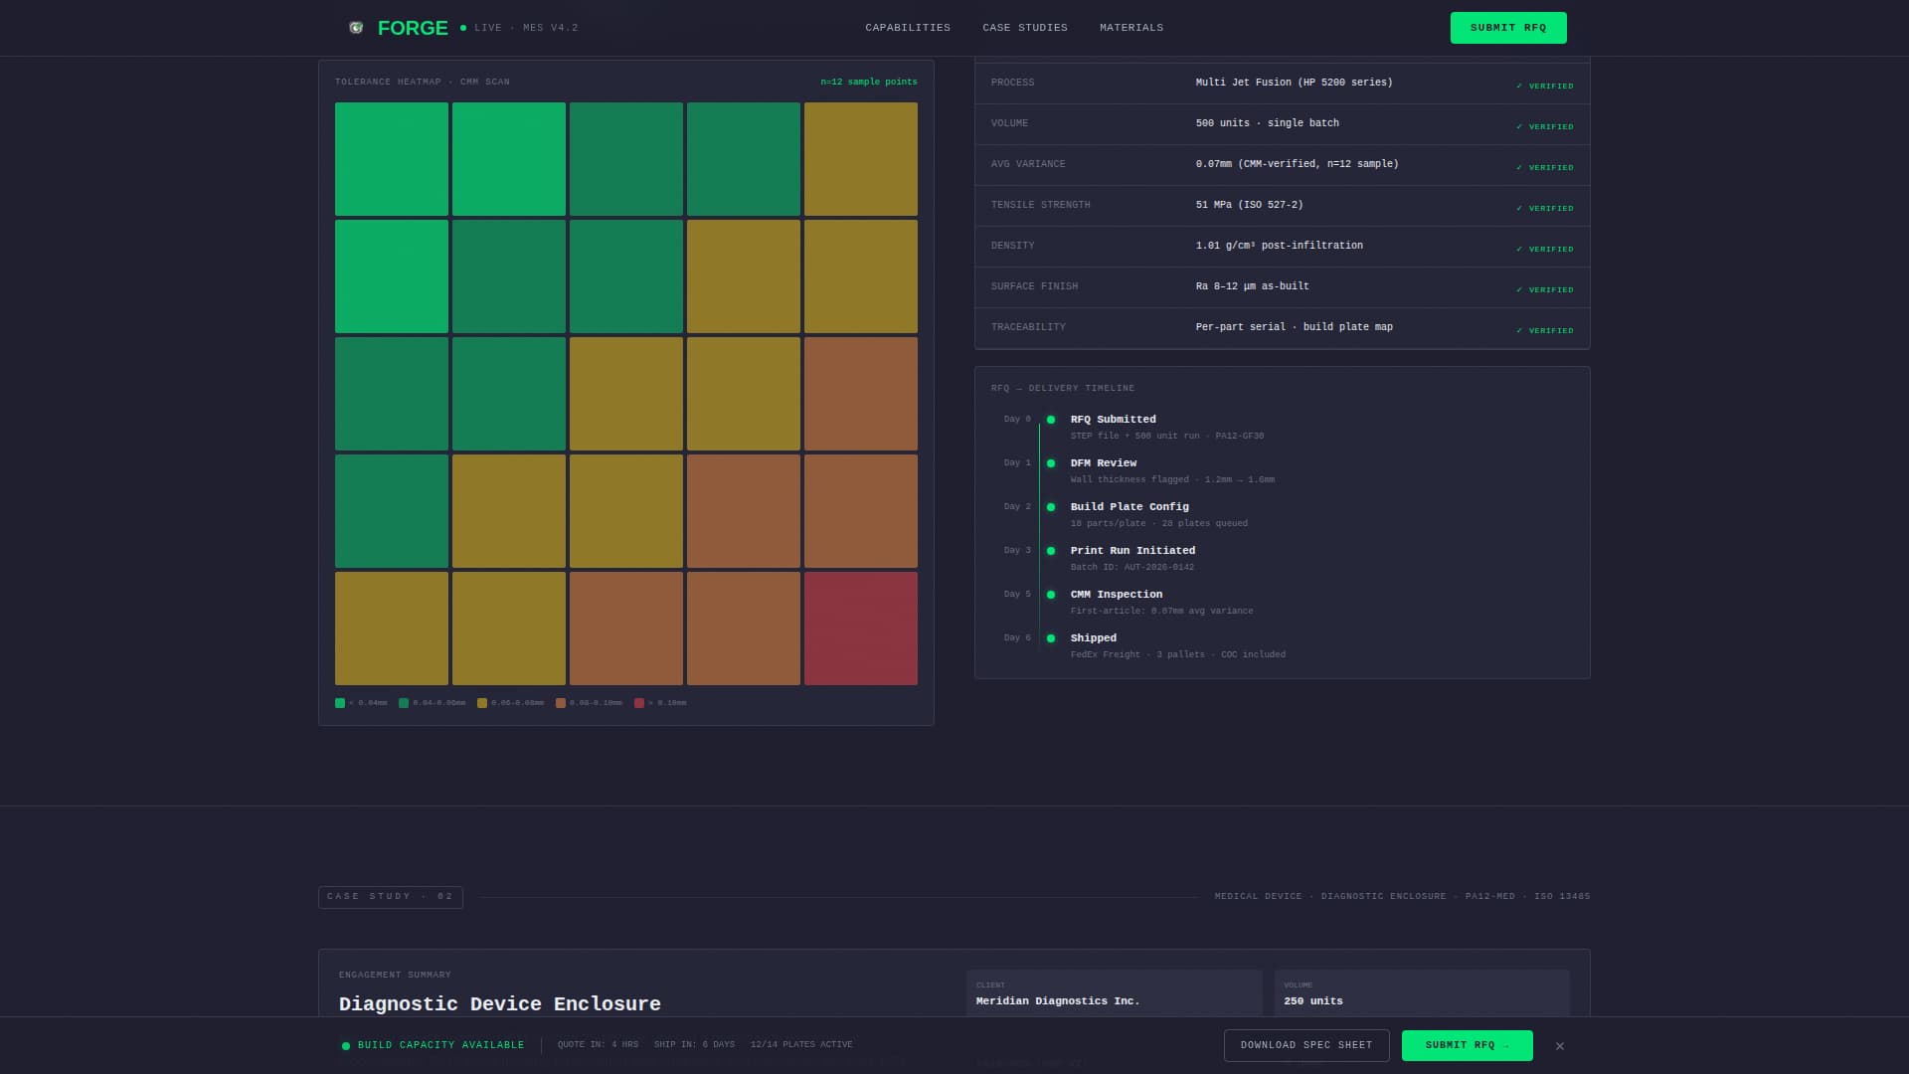Click the DOWNLOAD SPEC SHEET button
Image resolution: width=1909 pixels, height=1074 pixels.
click(x=1306, y=1045)
